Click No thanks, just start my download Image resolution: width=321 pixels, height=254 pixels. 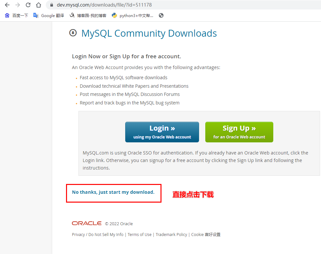113,192
